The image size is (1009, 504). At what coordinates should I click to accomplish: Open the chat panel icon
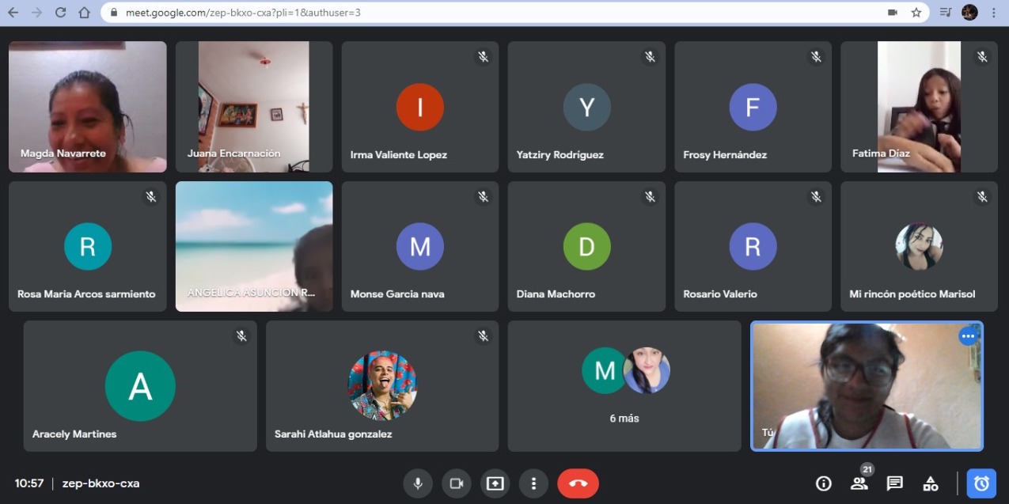(x=894, y=483)
